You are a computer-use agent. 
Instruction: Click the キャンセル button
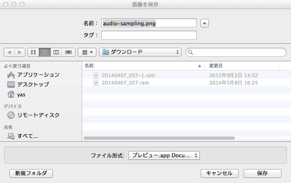click(219, 173)
